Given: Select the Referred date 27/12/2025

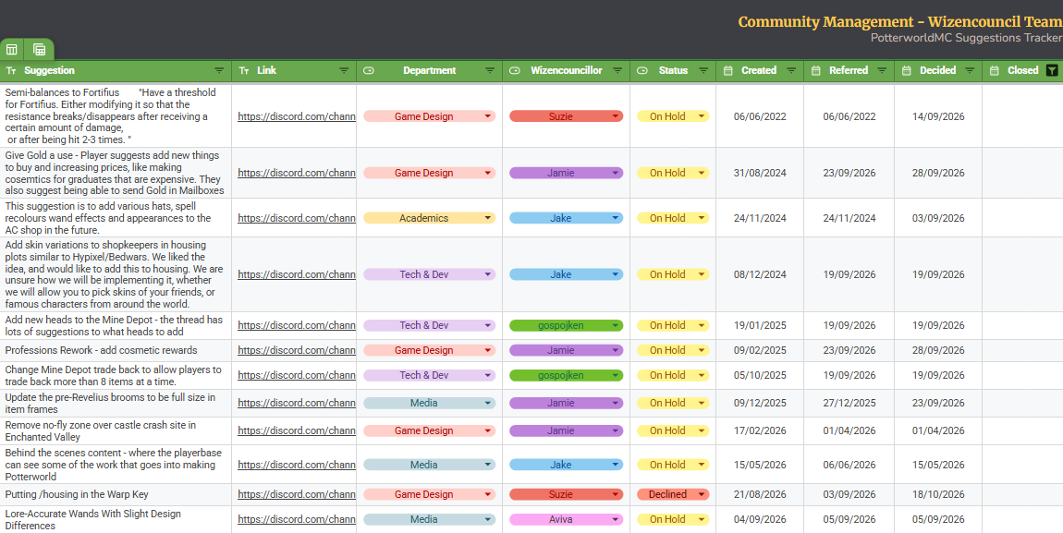Looking at the screenshot, I should [x=849, y=403].
